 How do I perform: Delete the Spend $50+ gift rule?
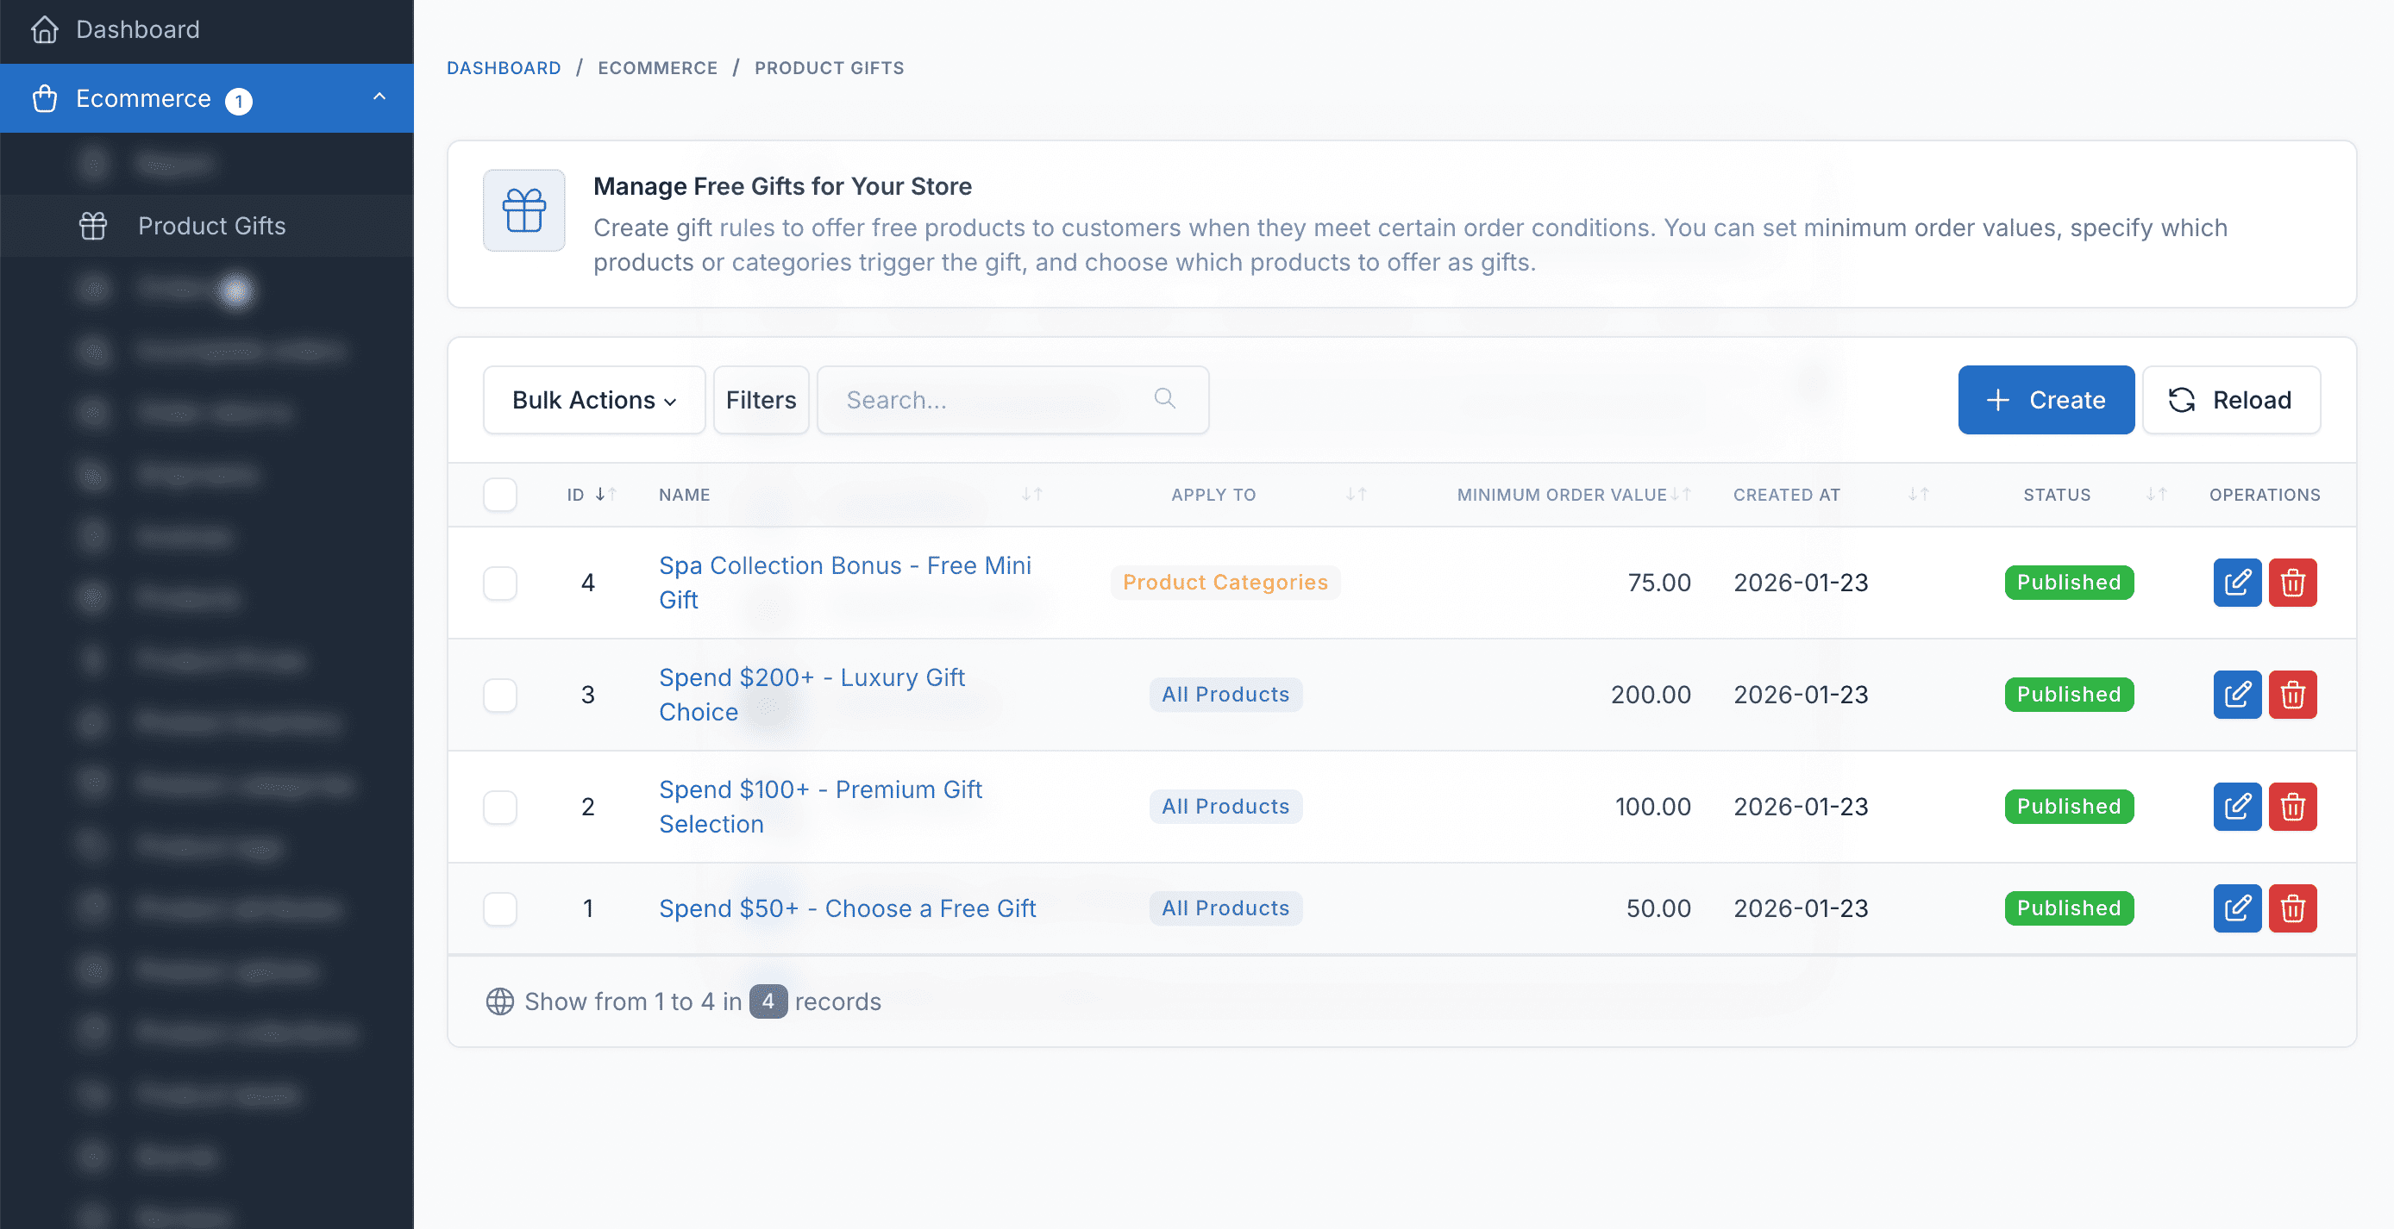coord(2293,908)
